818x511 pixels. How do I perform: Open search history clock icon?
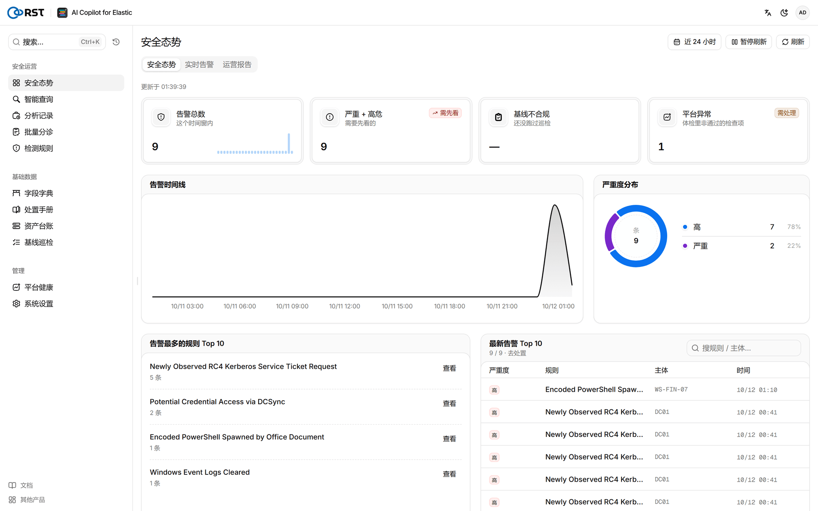(116, 42)
